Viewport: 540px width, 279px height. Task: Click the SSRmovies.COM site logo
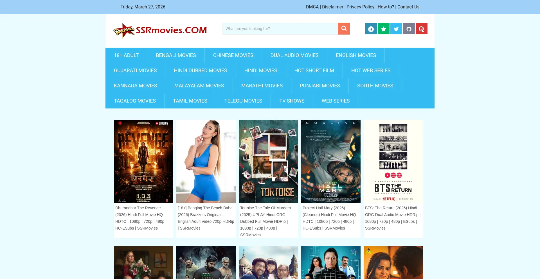point(160,30)
